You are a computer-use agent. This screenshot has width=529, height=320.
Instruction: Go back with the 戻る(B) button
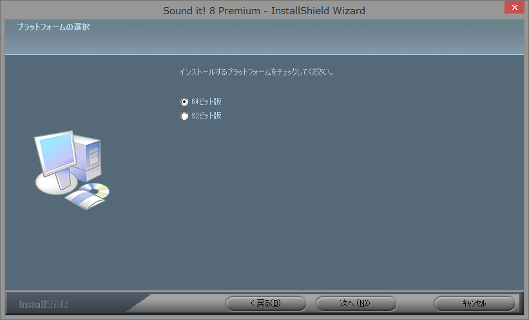click(265, 303)
